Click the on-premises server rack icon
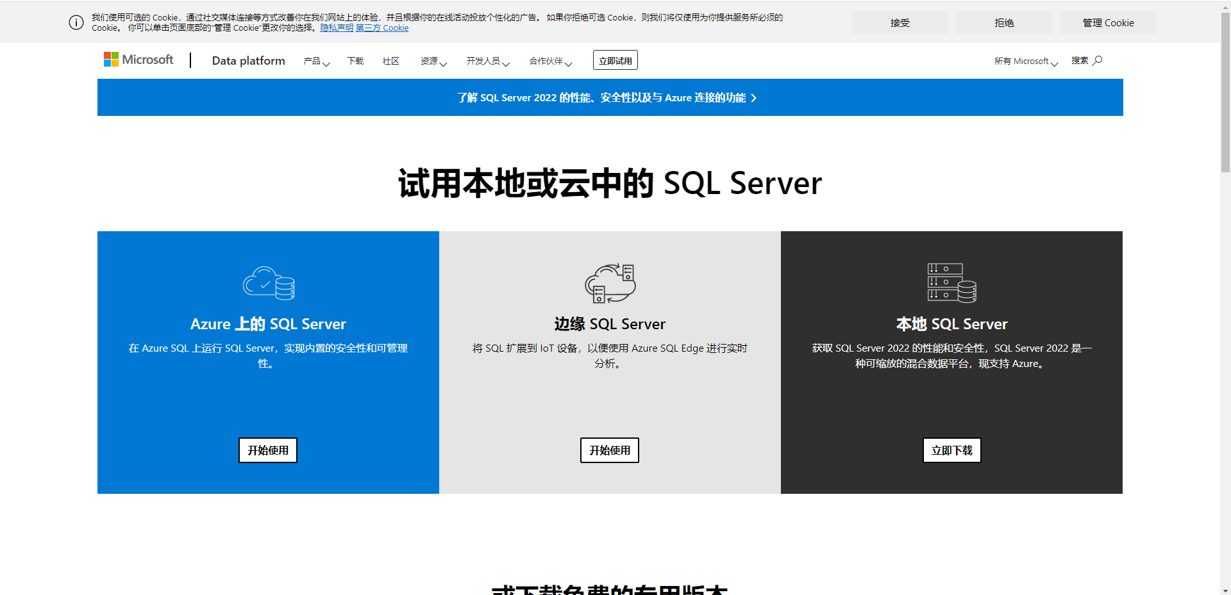Screen dimensions: 1231x595 click(952, 282)
